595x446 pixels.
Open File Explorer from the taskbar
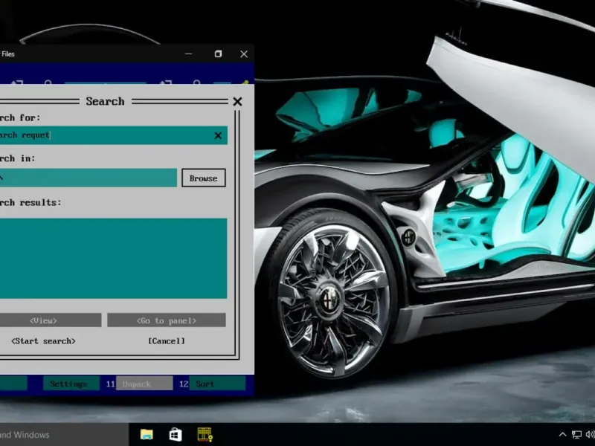[x=147, y=434]
